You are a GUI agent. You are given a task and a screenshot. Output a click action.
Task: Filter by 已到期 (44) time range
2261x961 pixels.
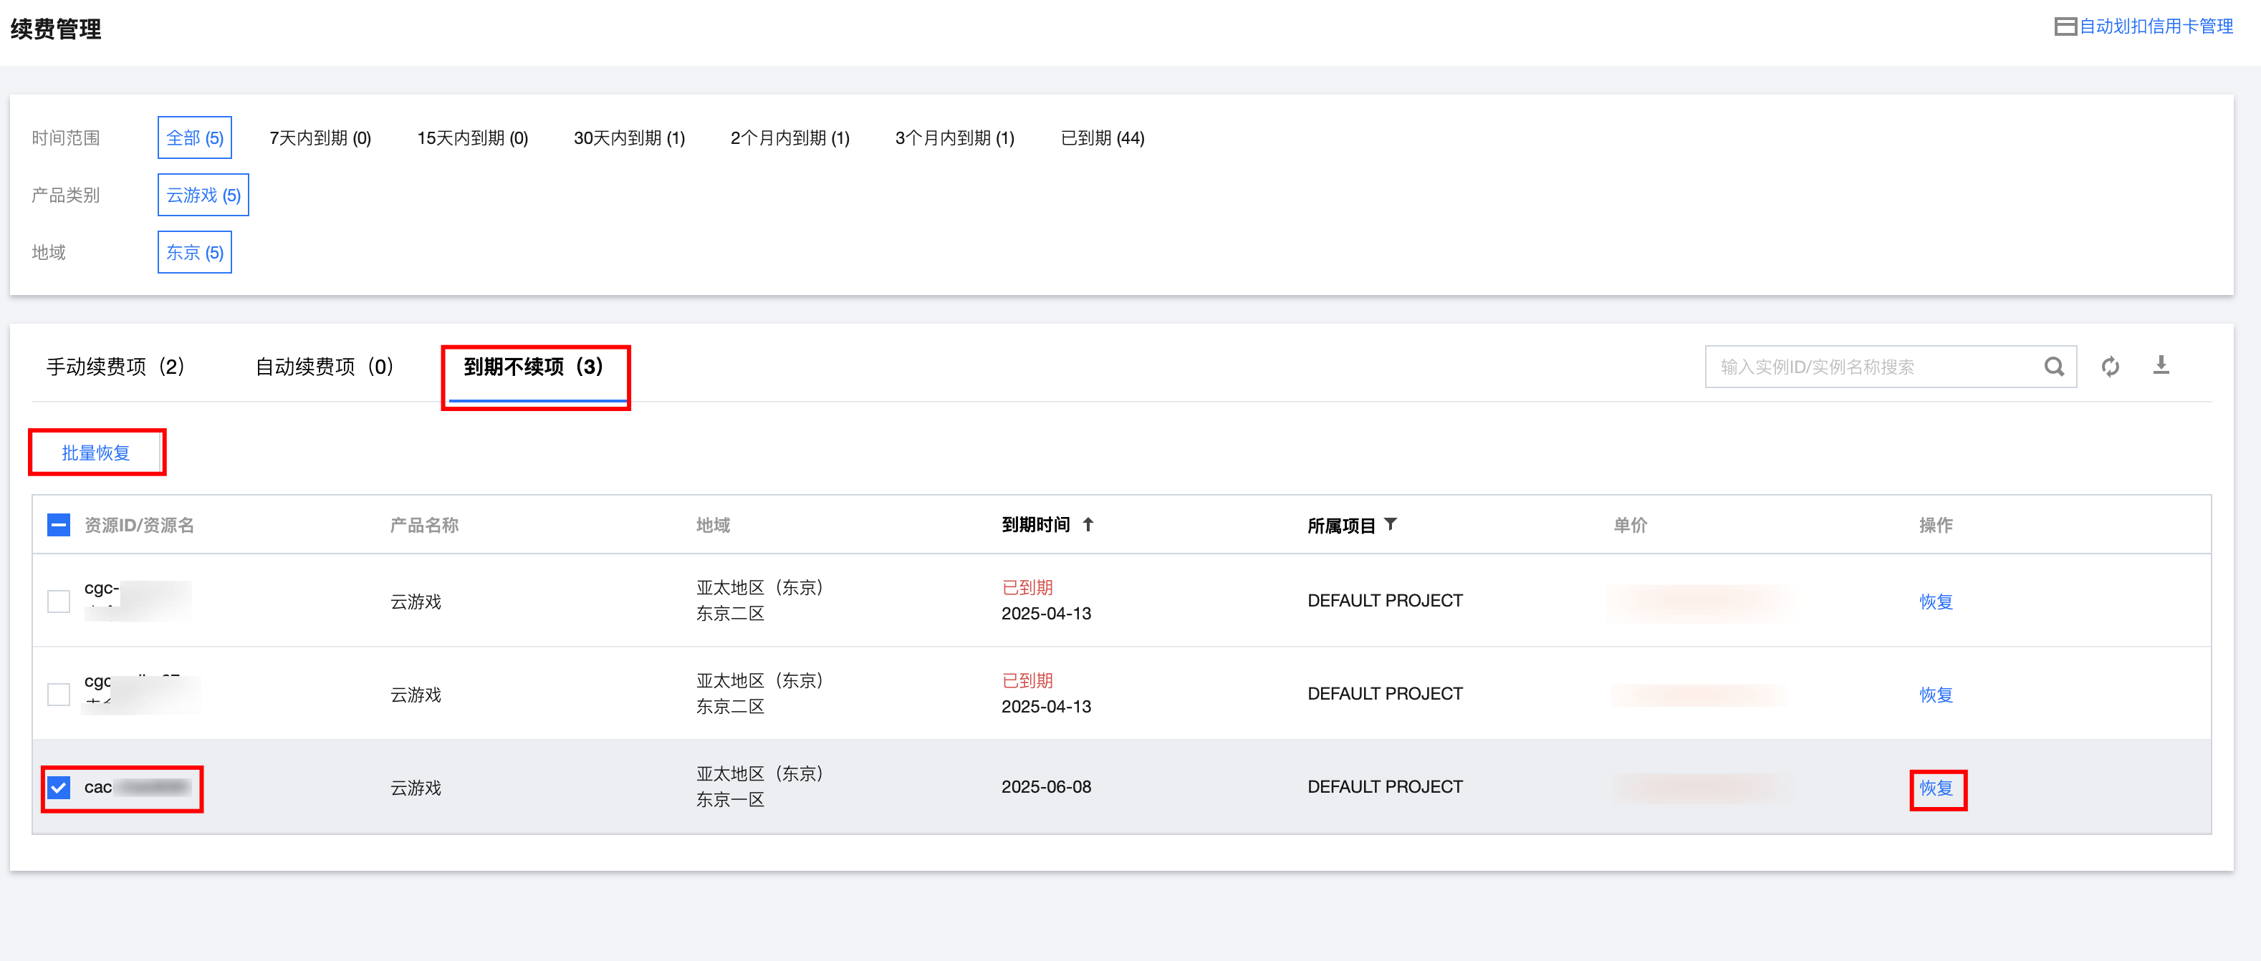tap(1102, 139)
